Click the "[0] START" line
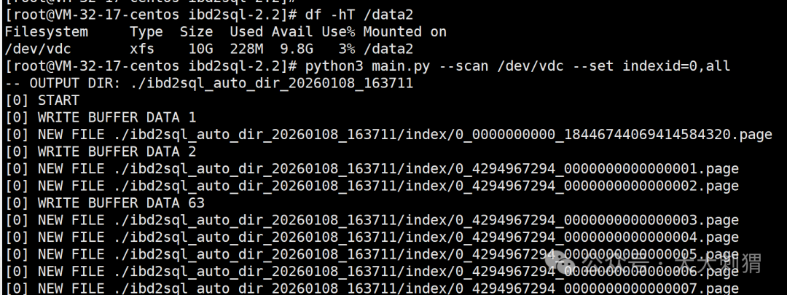Viewport: 787px width, 295px height. [x=42, y=101]
